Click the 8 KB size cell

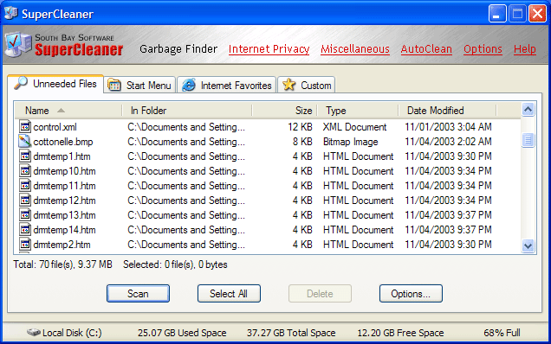tap(302, 142)
